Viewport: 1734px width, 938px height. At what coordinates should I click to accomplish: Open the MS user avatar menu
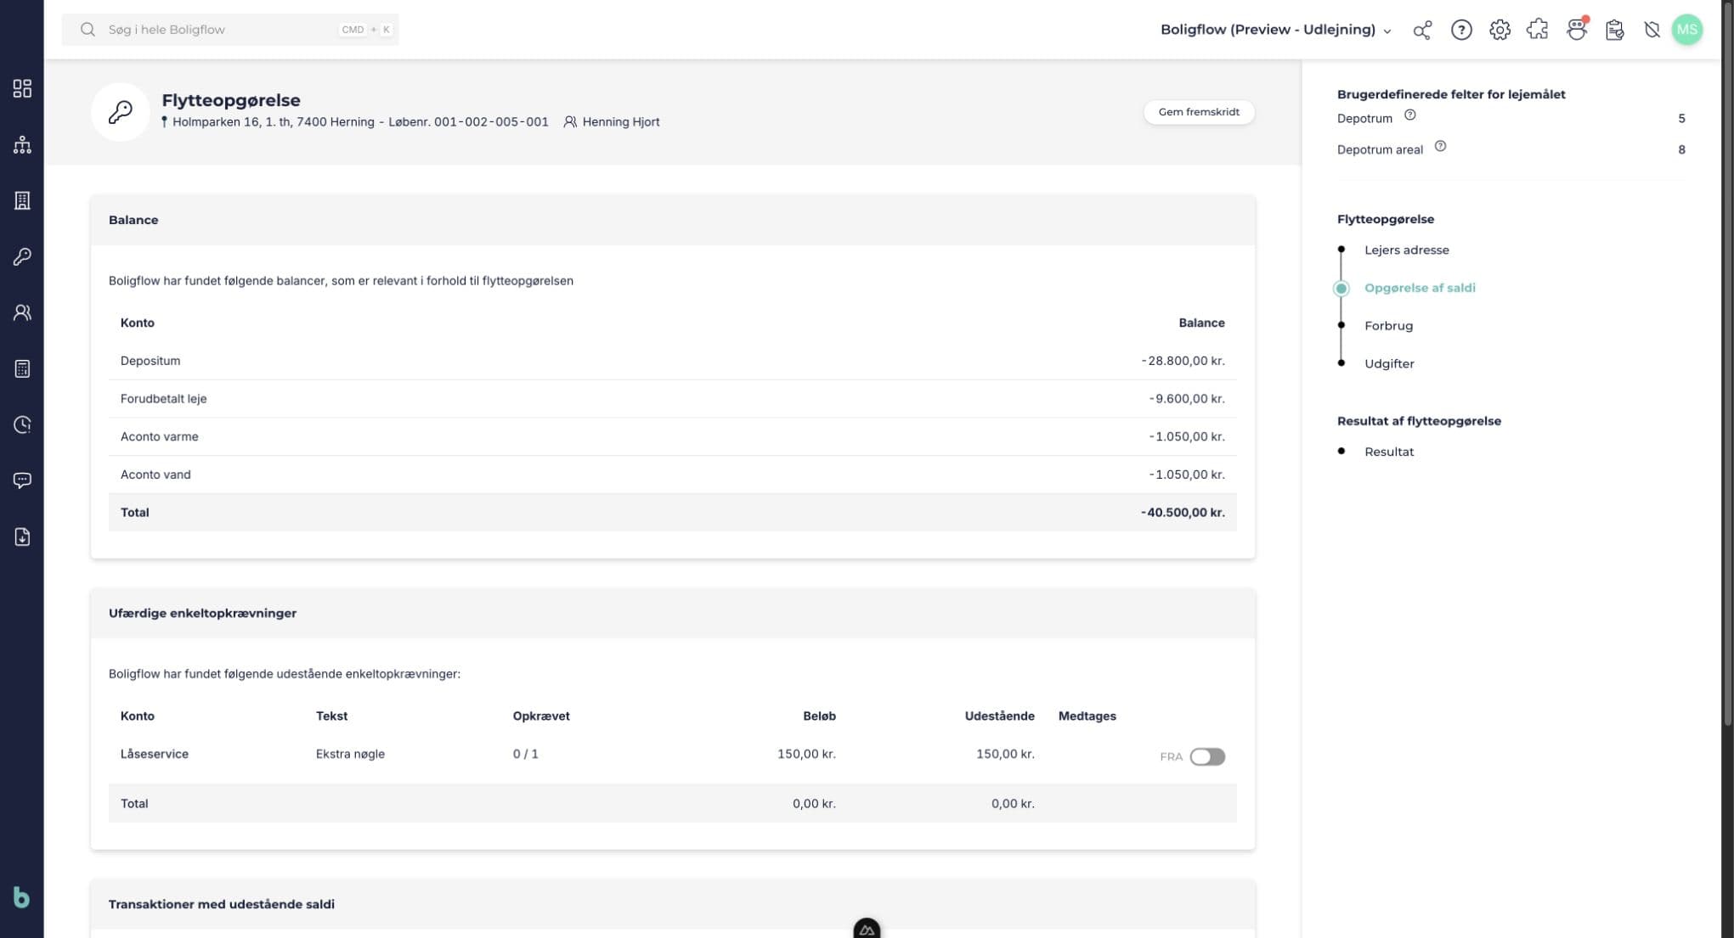pos(1687,30)
